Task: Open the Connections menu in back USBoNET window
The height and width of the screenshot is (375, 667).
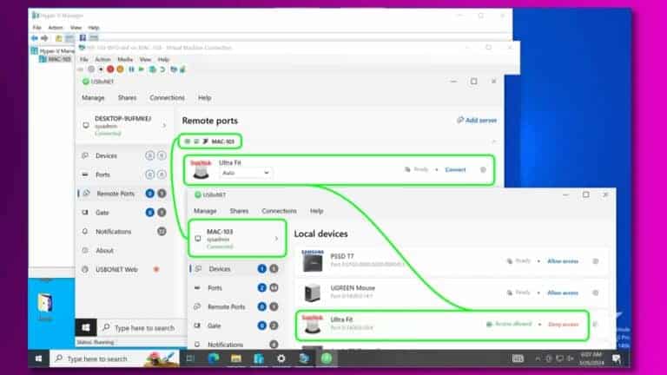Action: [x=167, y=98]
